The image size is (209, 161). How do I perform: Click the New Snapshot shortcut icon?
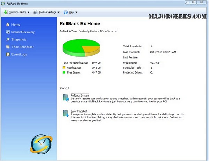[66, 114]
